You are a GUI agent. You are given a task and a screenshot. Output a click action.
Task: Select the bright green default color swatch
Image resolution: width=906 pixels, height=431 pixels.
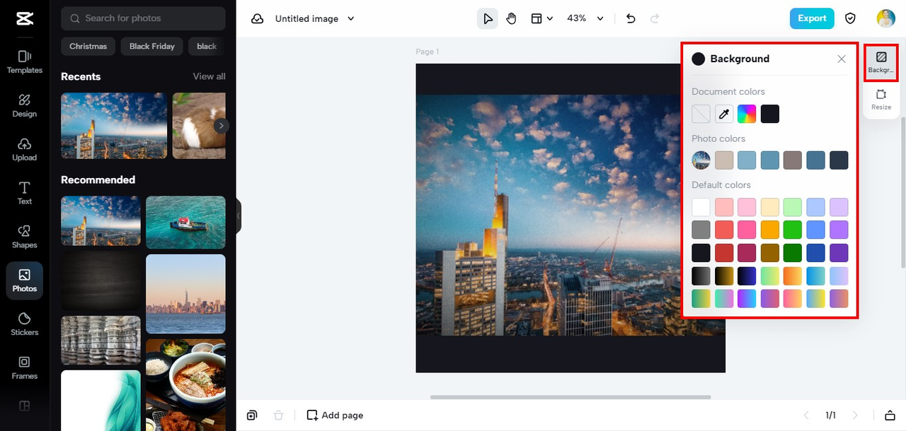tap(793, 230)
